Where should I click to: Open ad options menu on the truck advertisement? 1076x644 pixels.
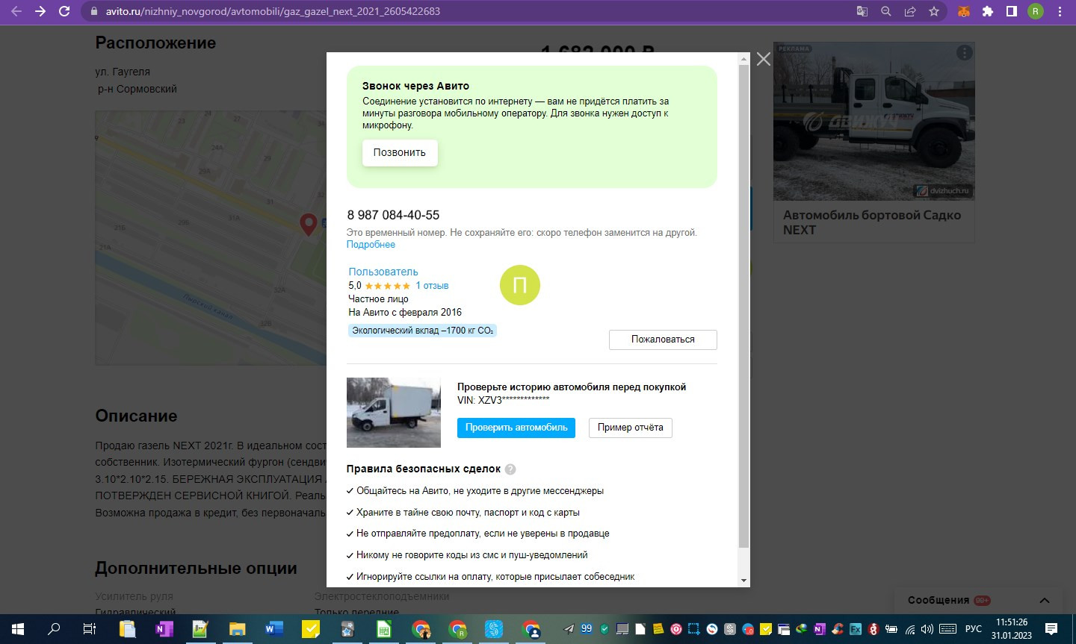point(965,53)
